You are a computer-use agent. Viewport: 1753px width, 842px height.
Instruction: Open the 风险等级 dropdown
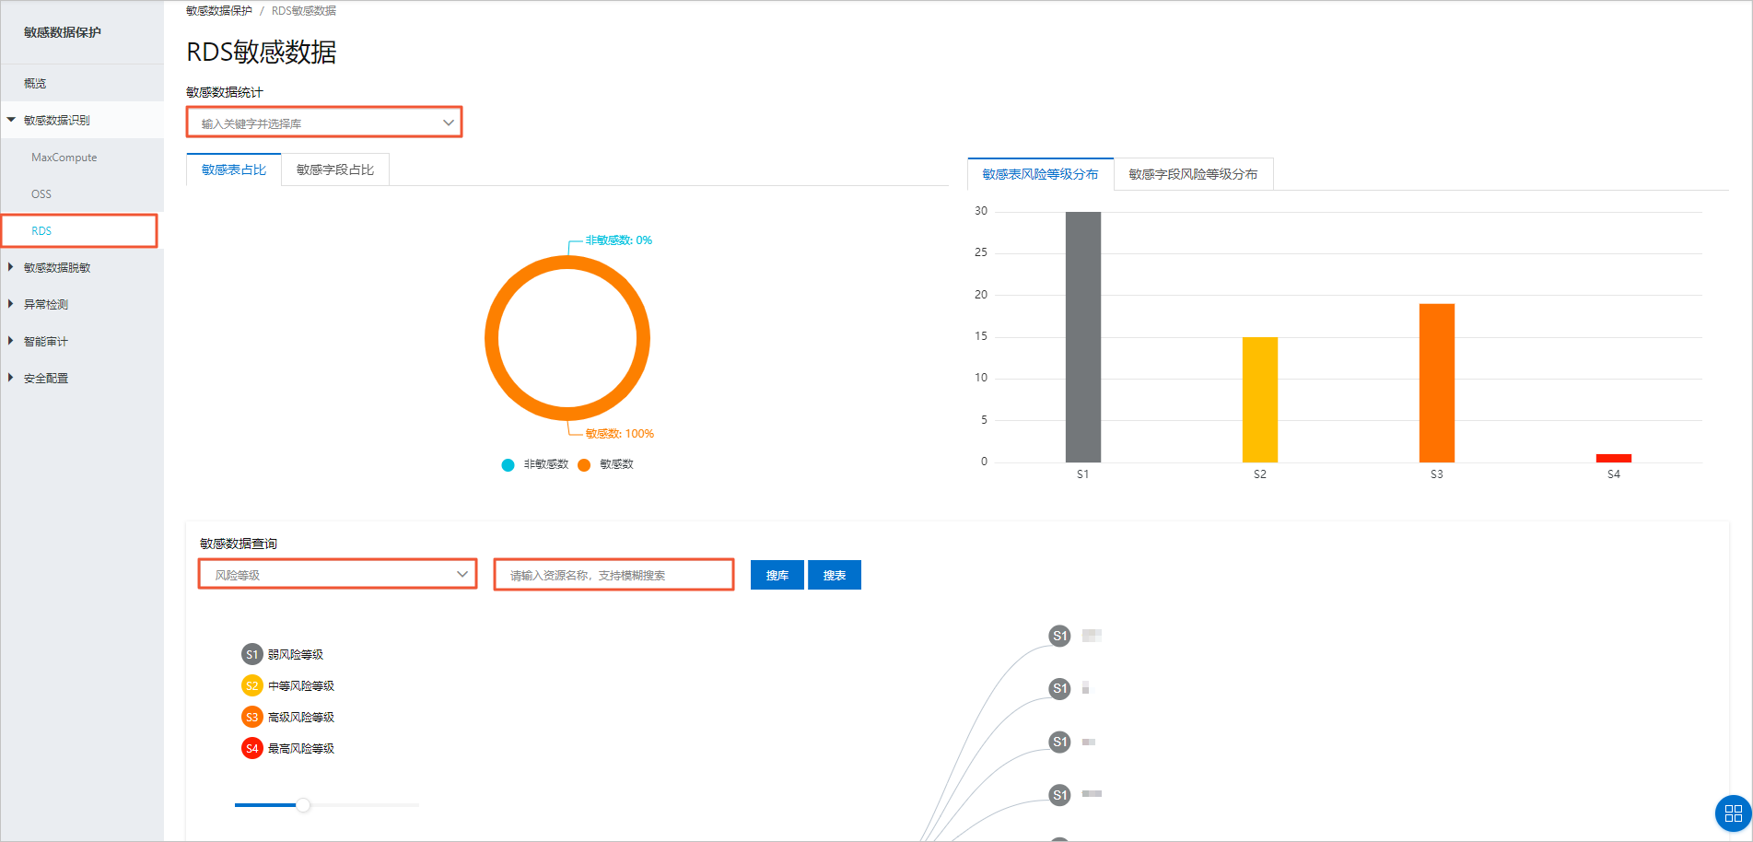tap(337, 575)
